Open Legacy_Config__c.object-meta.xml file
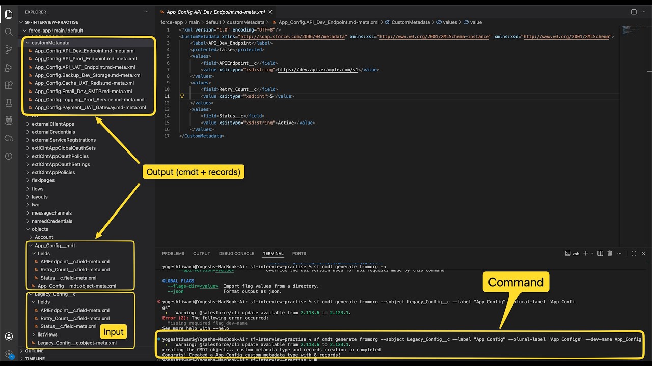 pyautogui.click(x=77, y=343)
